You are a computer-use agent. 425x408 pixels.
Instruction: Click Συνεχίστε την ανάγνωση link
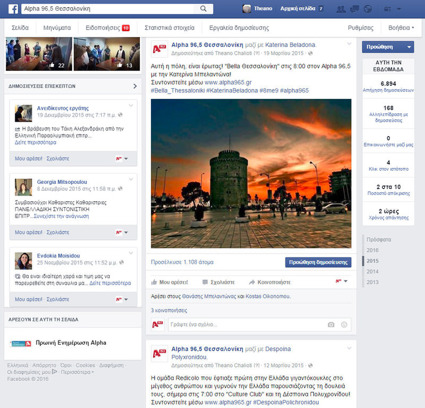61,216
